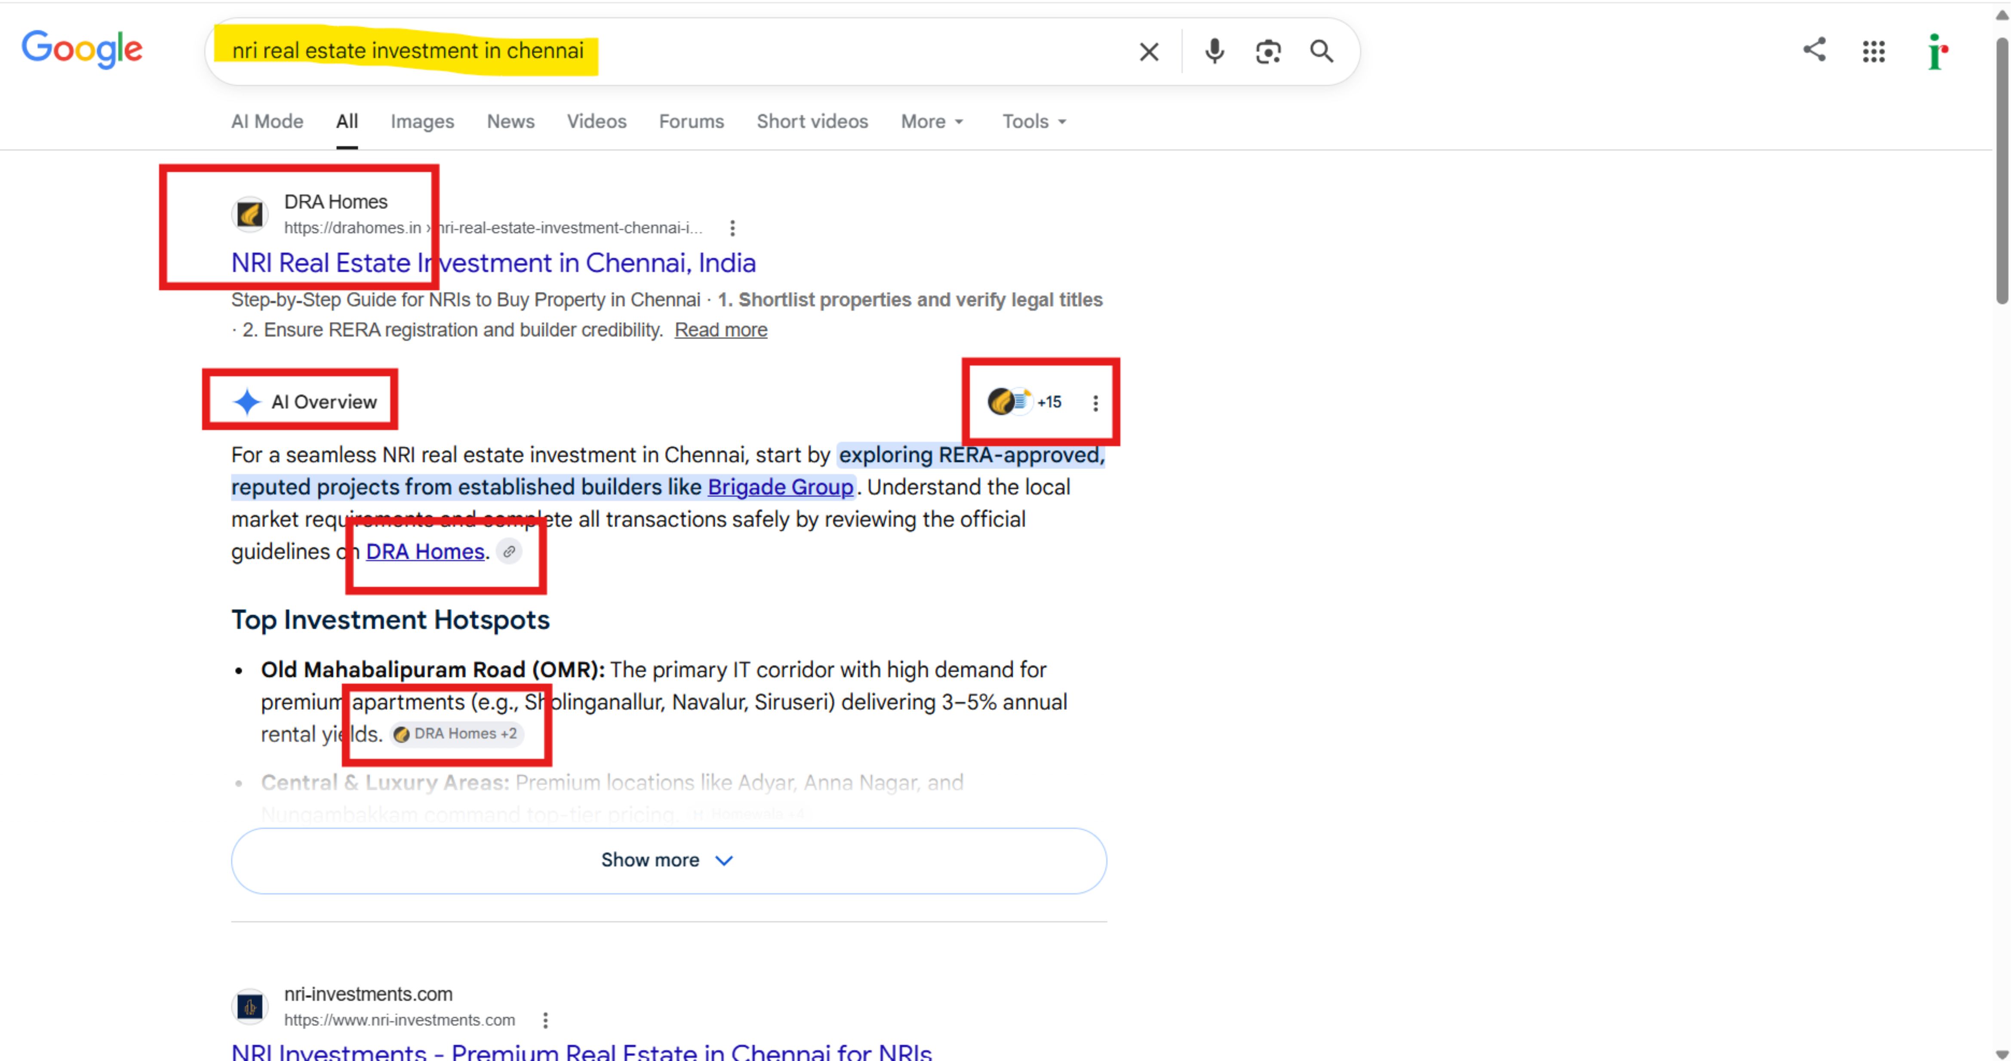Switch to Images tab

coord(422,122)
